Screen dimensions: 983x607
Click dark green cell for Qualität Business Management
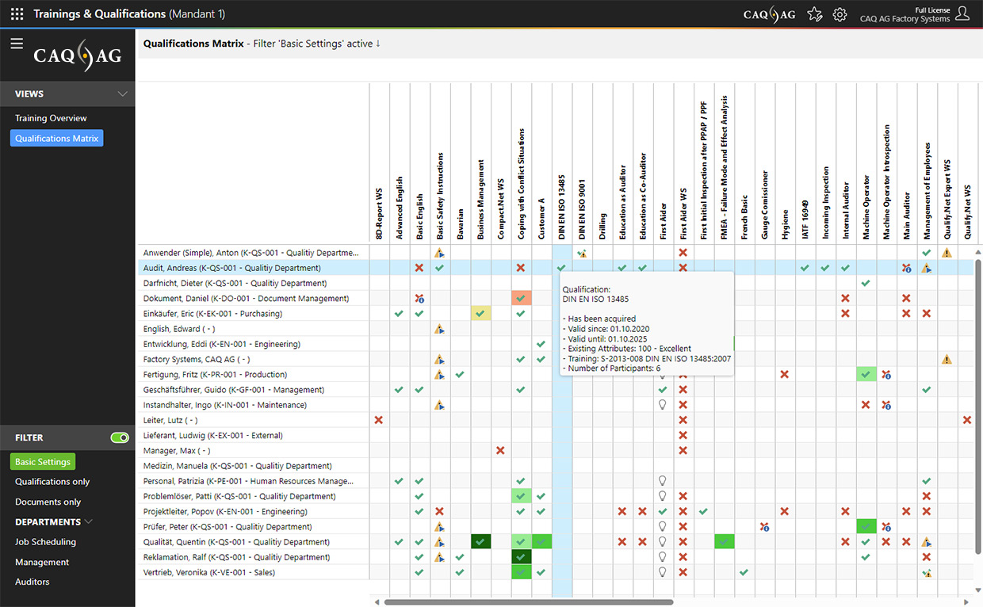(x=480, y=542)
